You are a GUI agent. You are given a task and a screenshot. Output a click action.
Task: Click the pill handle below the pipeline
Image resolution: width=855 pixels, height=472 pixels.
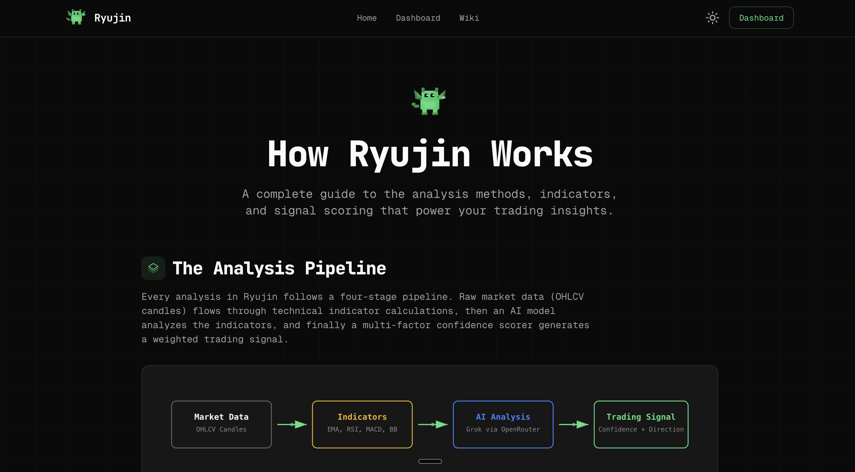click(x=430, y=461)
